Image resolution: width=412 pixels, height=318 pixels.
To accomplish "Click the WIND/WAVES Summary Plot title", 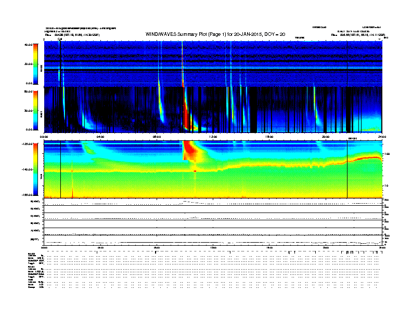I will click(x=215, y=34).
